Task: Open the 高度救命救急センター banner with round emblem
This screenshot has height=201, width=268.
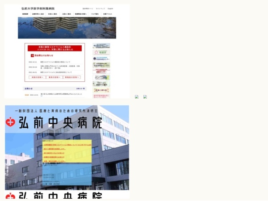Action: [x=101, y=59]
